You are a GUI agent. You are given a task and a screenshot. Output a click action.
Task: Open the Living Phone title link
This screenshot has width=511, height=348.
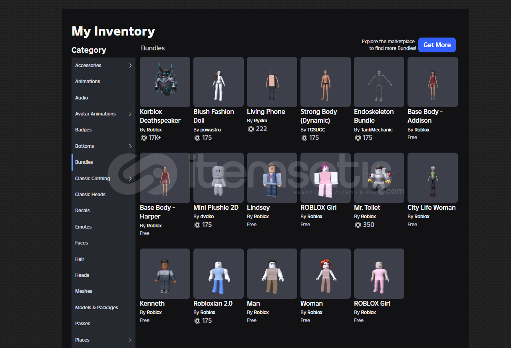(x=266, y=112)
